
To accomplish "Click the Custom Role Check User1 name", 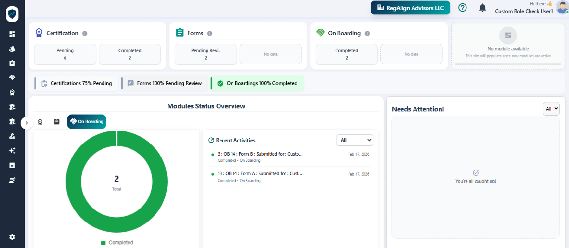I will (524, 11).
